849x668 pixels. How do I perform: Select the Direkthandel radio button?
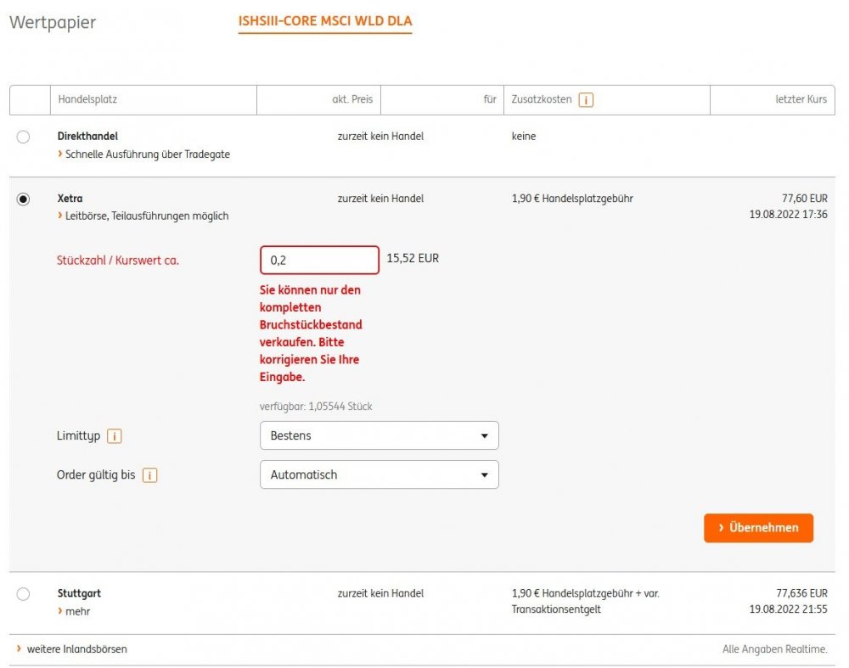[23, 137]
